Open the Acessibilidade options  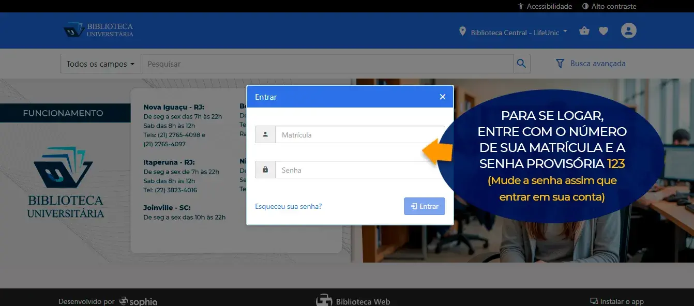[x=545, y=6]
